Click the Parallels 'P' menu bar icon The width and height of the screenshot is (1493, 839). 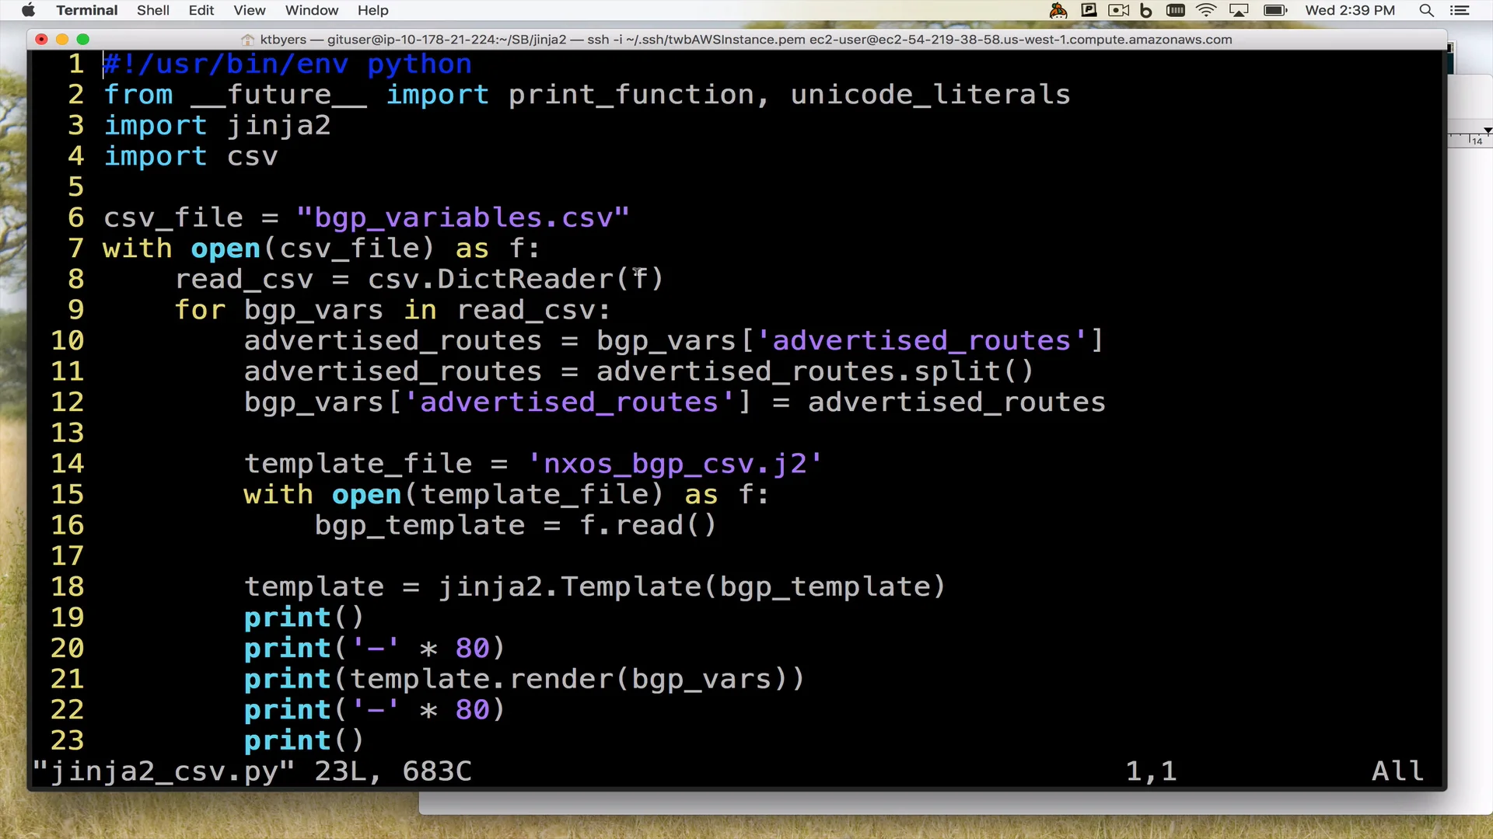(x=1089, y=10)
